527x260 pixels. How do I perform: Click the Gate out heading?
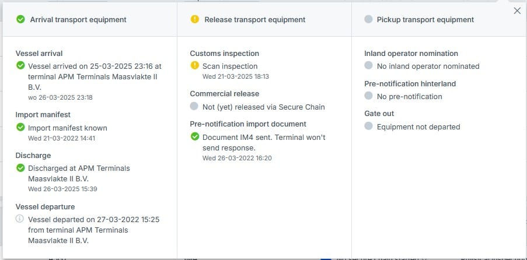[379, 114]
